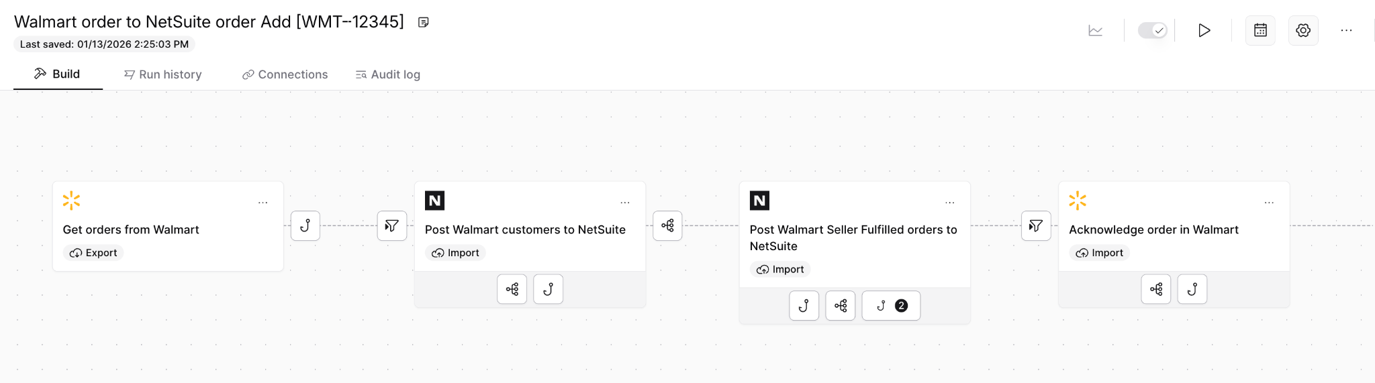This screenshot has width=1375, height=383.
Task: Open mapping under Seller Fulfilled orders card
Action: tap(841, 306)
